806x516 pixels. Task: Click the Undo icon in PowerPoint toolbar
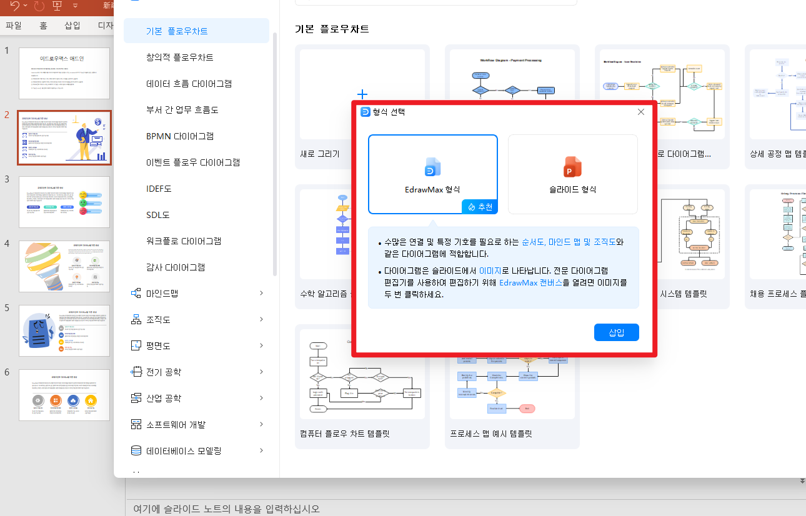16,6
